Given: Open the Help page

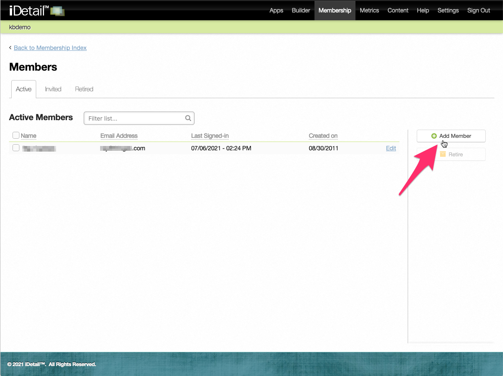Looking at the screenshot, I should pyautogui.click(x=423, y=10).
